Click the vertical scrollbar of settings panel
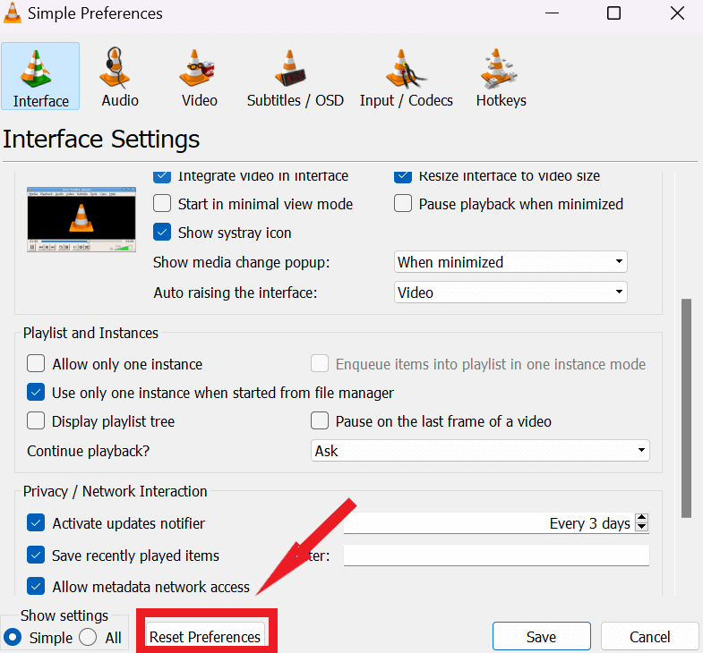The image size is (703, 653). [x=687, y=407]
